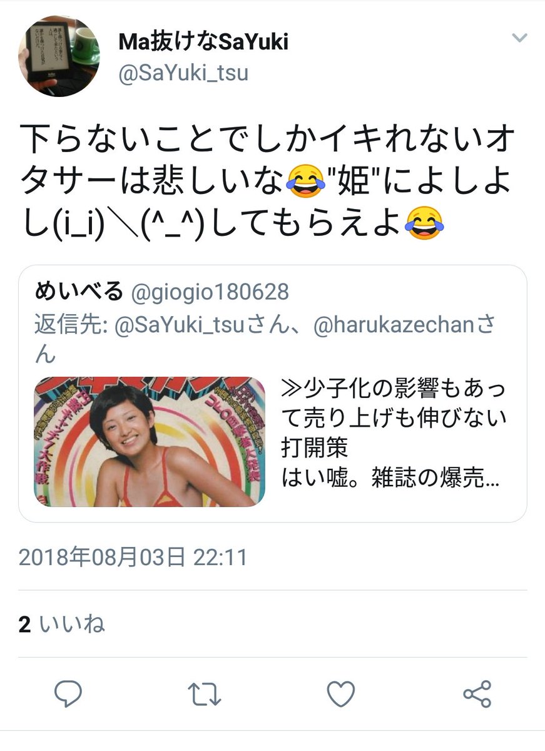Open the Ma抜けなSaYuki display name
The width and height of the screenshot is (545, 751).
(203, 42)
